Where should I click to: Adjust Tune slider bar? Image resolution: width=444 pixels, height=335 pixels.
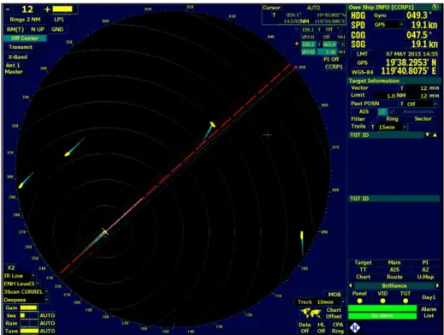29,331
